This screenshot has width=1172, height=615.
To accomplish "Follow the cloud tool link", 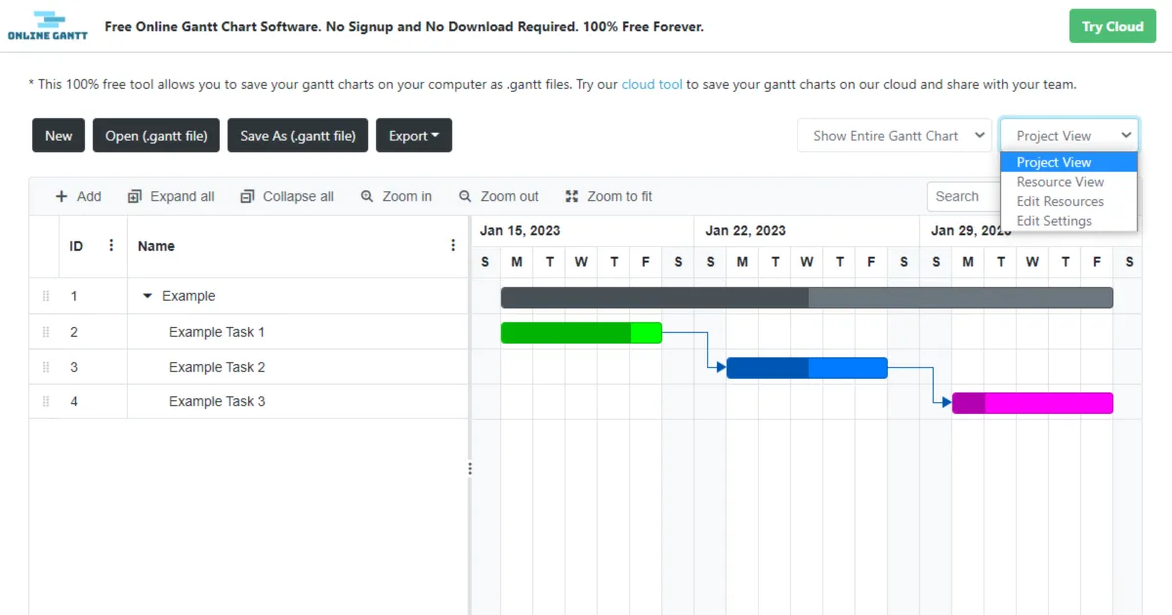I will [651, 84].
